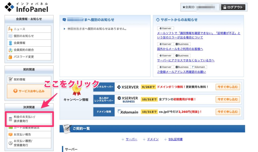Click the XSERVER campaign logo

(128, 87)
